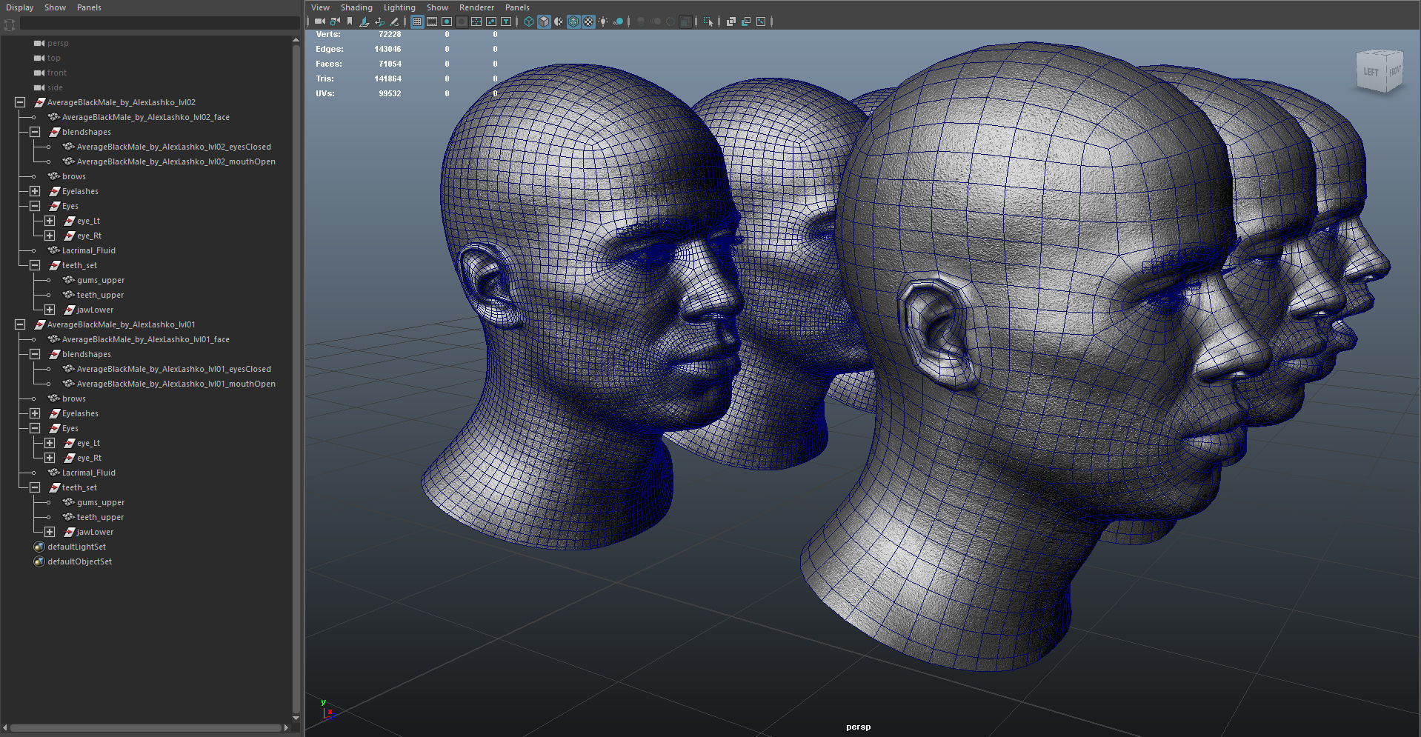Select the front camera in Outliner

pos(56,73)
